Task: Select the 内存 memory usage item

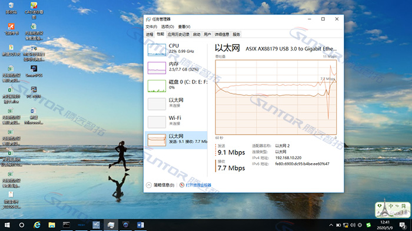Action: [x=176, y=67]
